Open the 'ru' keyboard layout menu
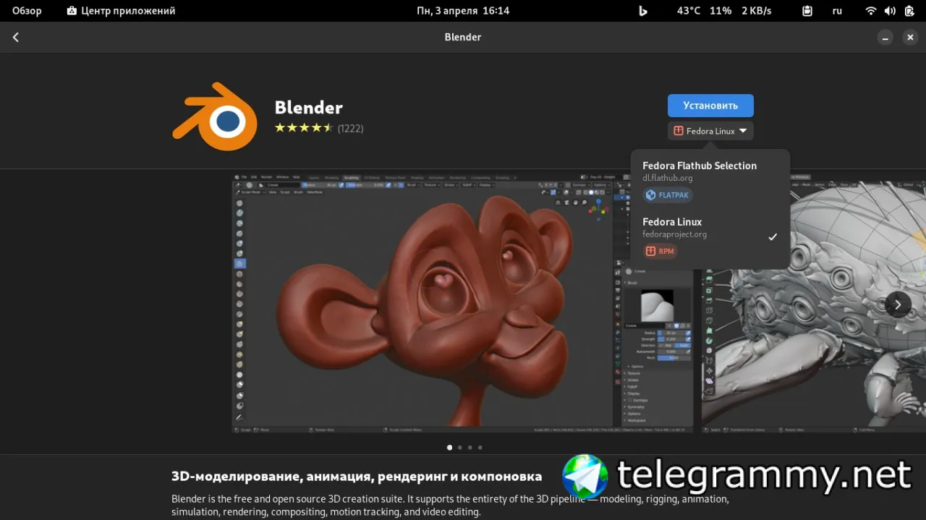 point(837,11)
